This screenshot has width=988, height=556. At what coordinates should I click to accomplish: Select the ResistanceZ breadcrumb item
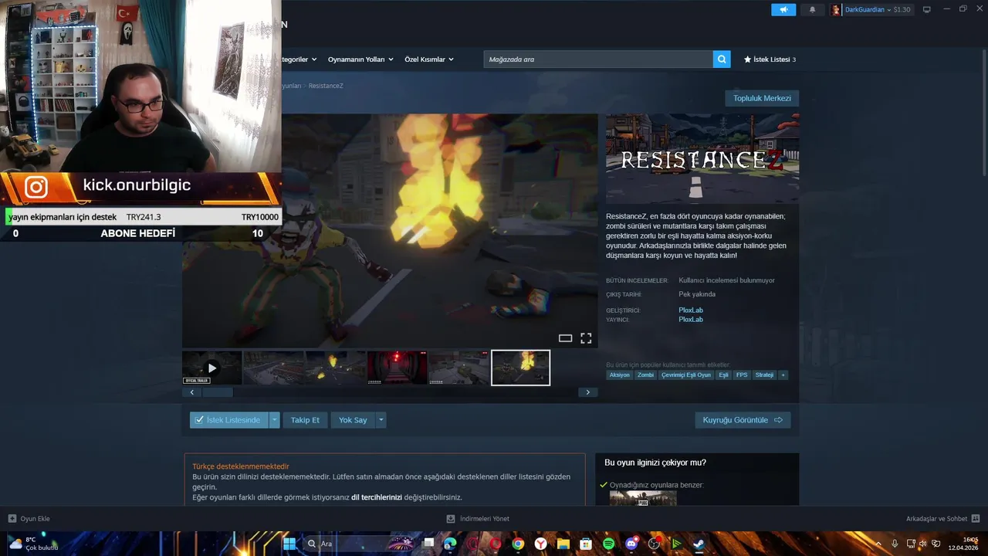click(x=326, y=86)
